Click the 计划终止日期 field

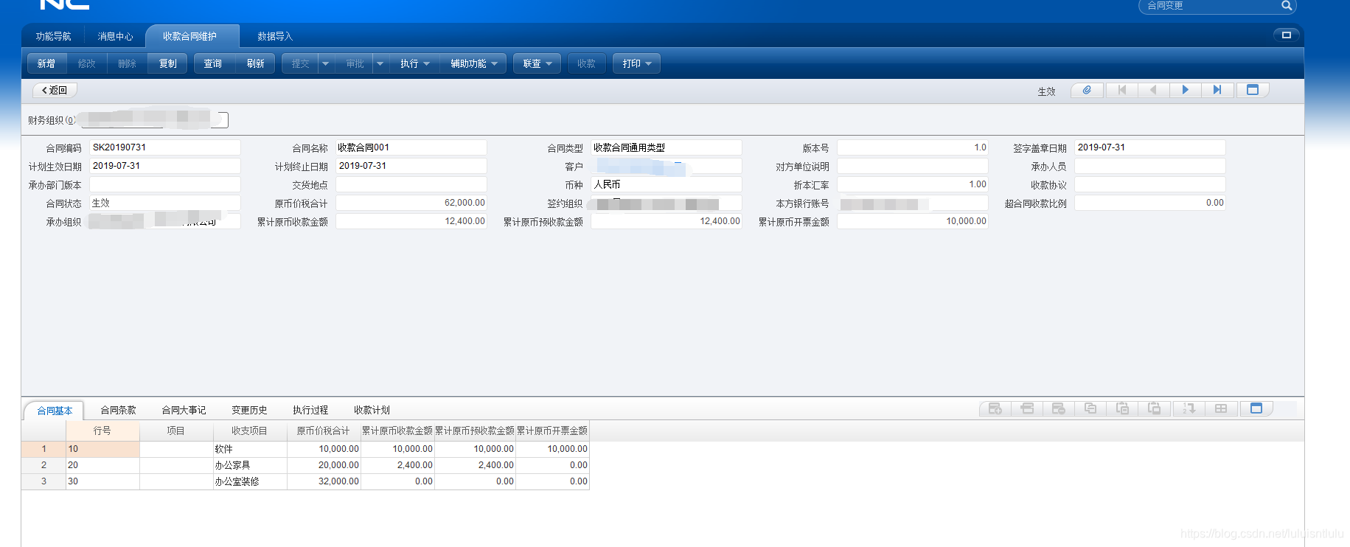pos(411,166)
